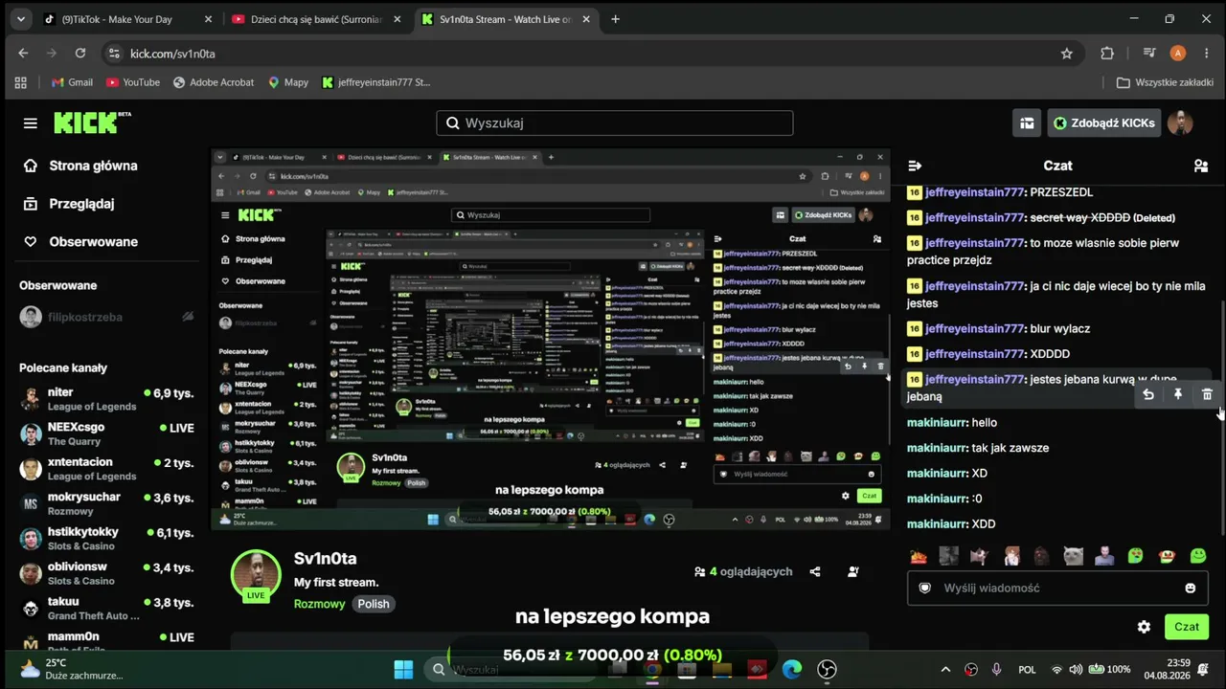The image size is (1226, 689).
Task: Open the browser extensions puzzle icon
Action: point(1107,54)
